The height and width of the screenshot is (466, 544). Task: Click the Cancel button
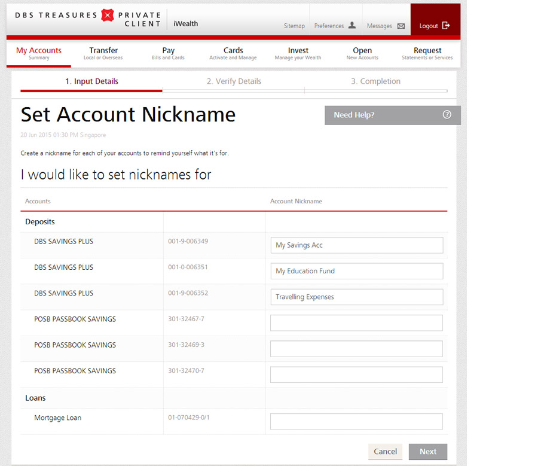385,452
